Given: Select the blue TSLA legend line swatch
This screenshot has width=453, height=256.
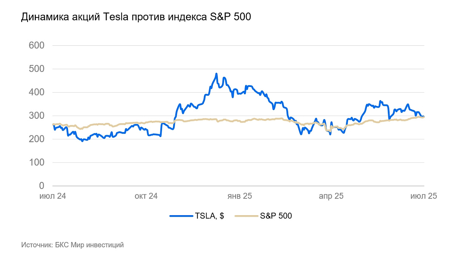Looking at the screenshot, I should 182,216.
